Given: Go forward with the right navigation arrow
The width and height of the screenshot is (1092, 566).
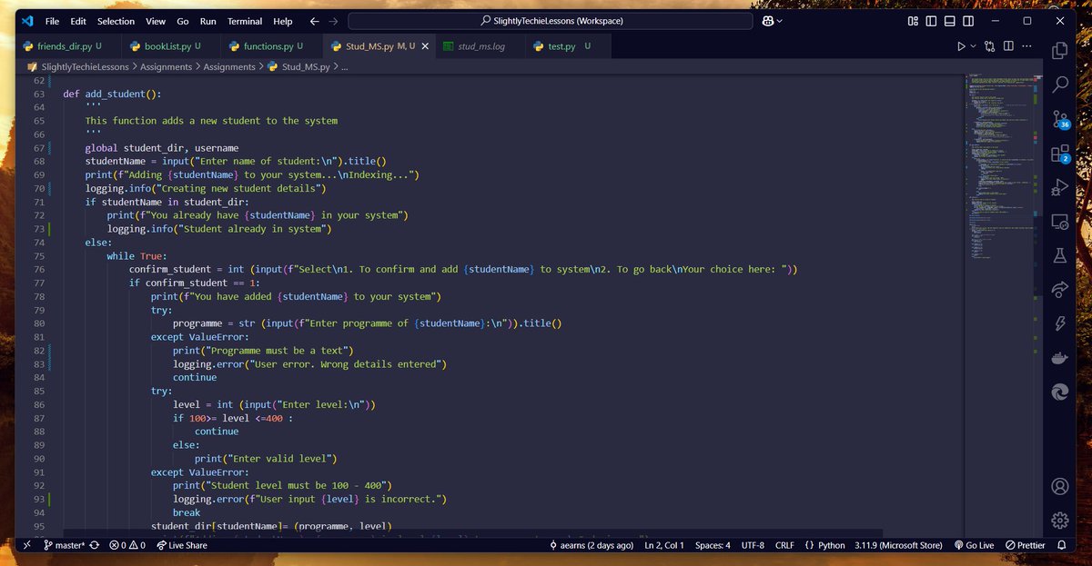Looking at the screenshot, I should pos(334,21).
